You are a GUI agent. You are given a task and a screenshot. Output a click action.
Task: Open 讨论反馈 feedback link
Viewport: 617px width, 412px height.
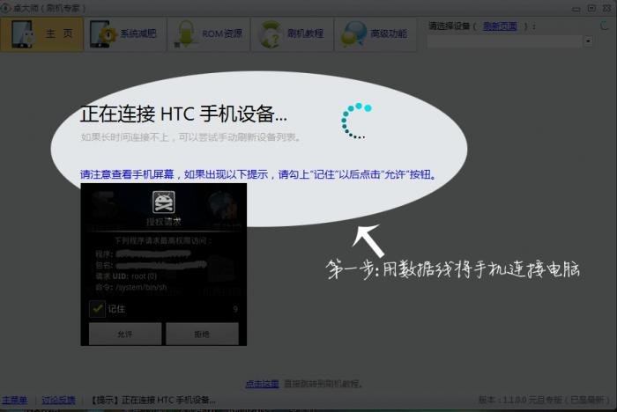(x=59, y=401)
